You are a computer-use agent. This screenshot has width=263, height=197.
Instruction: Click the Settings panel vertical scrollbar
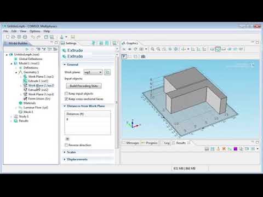coord(117,102)
